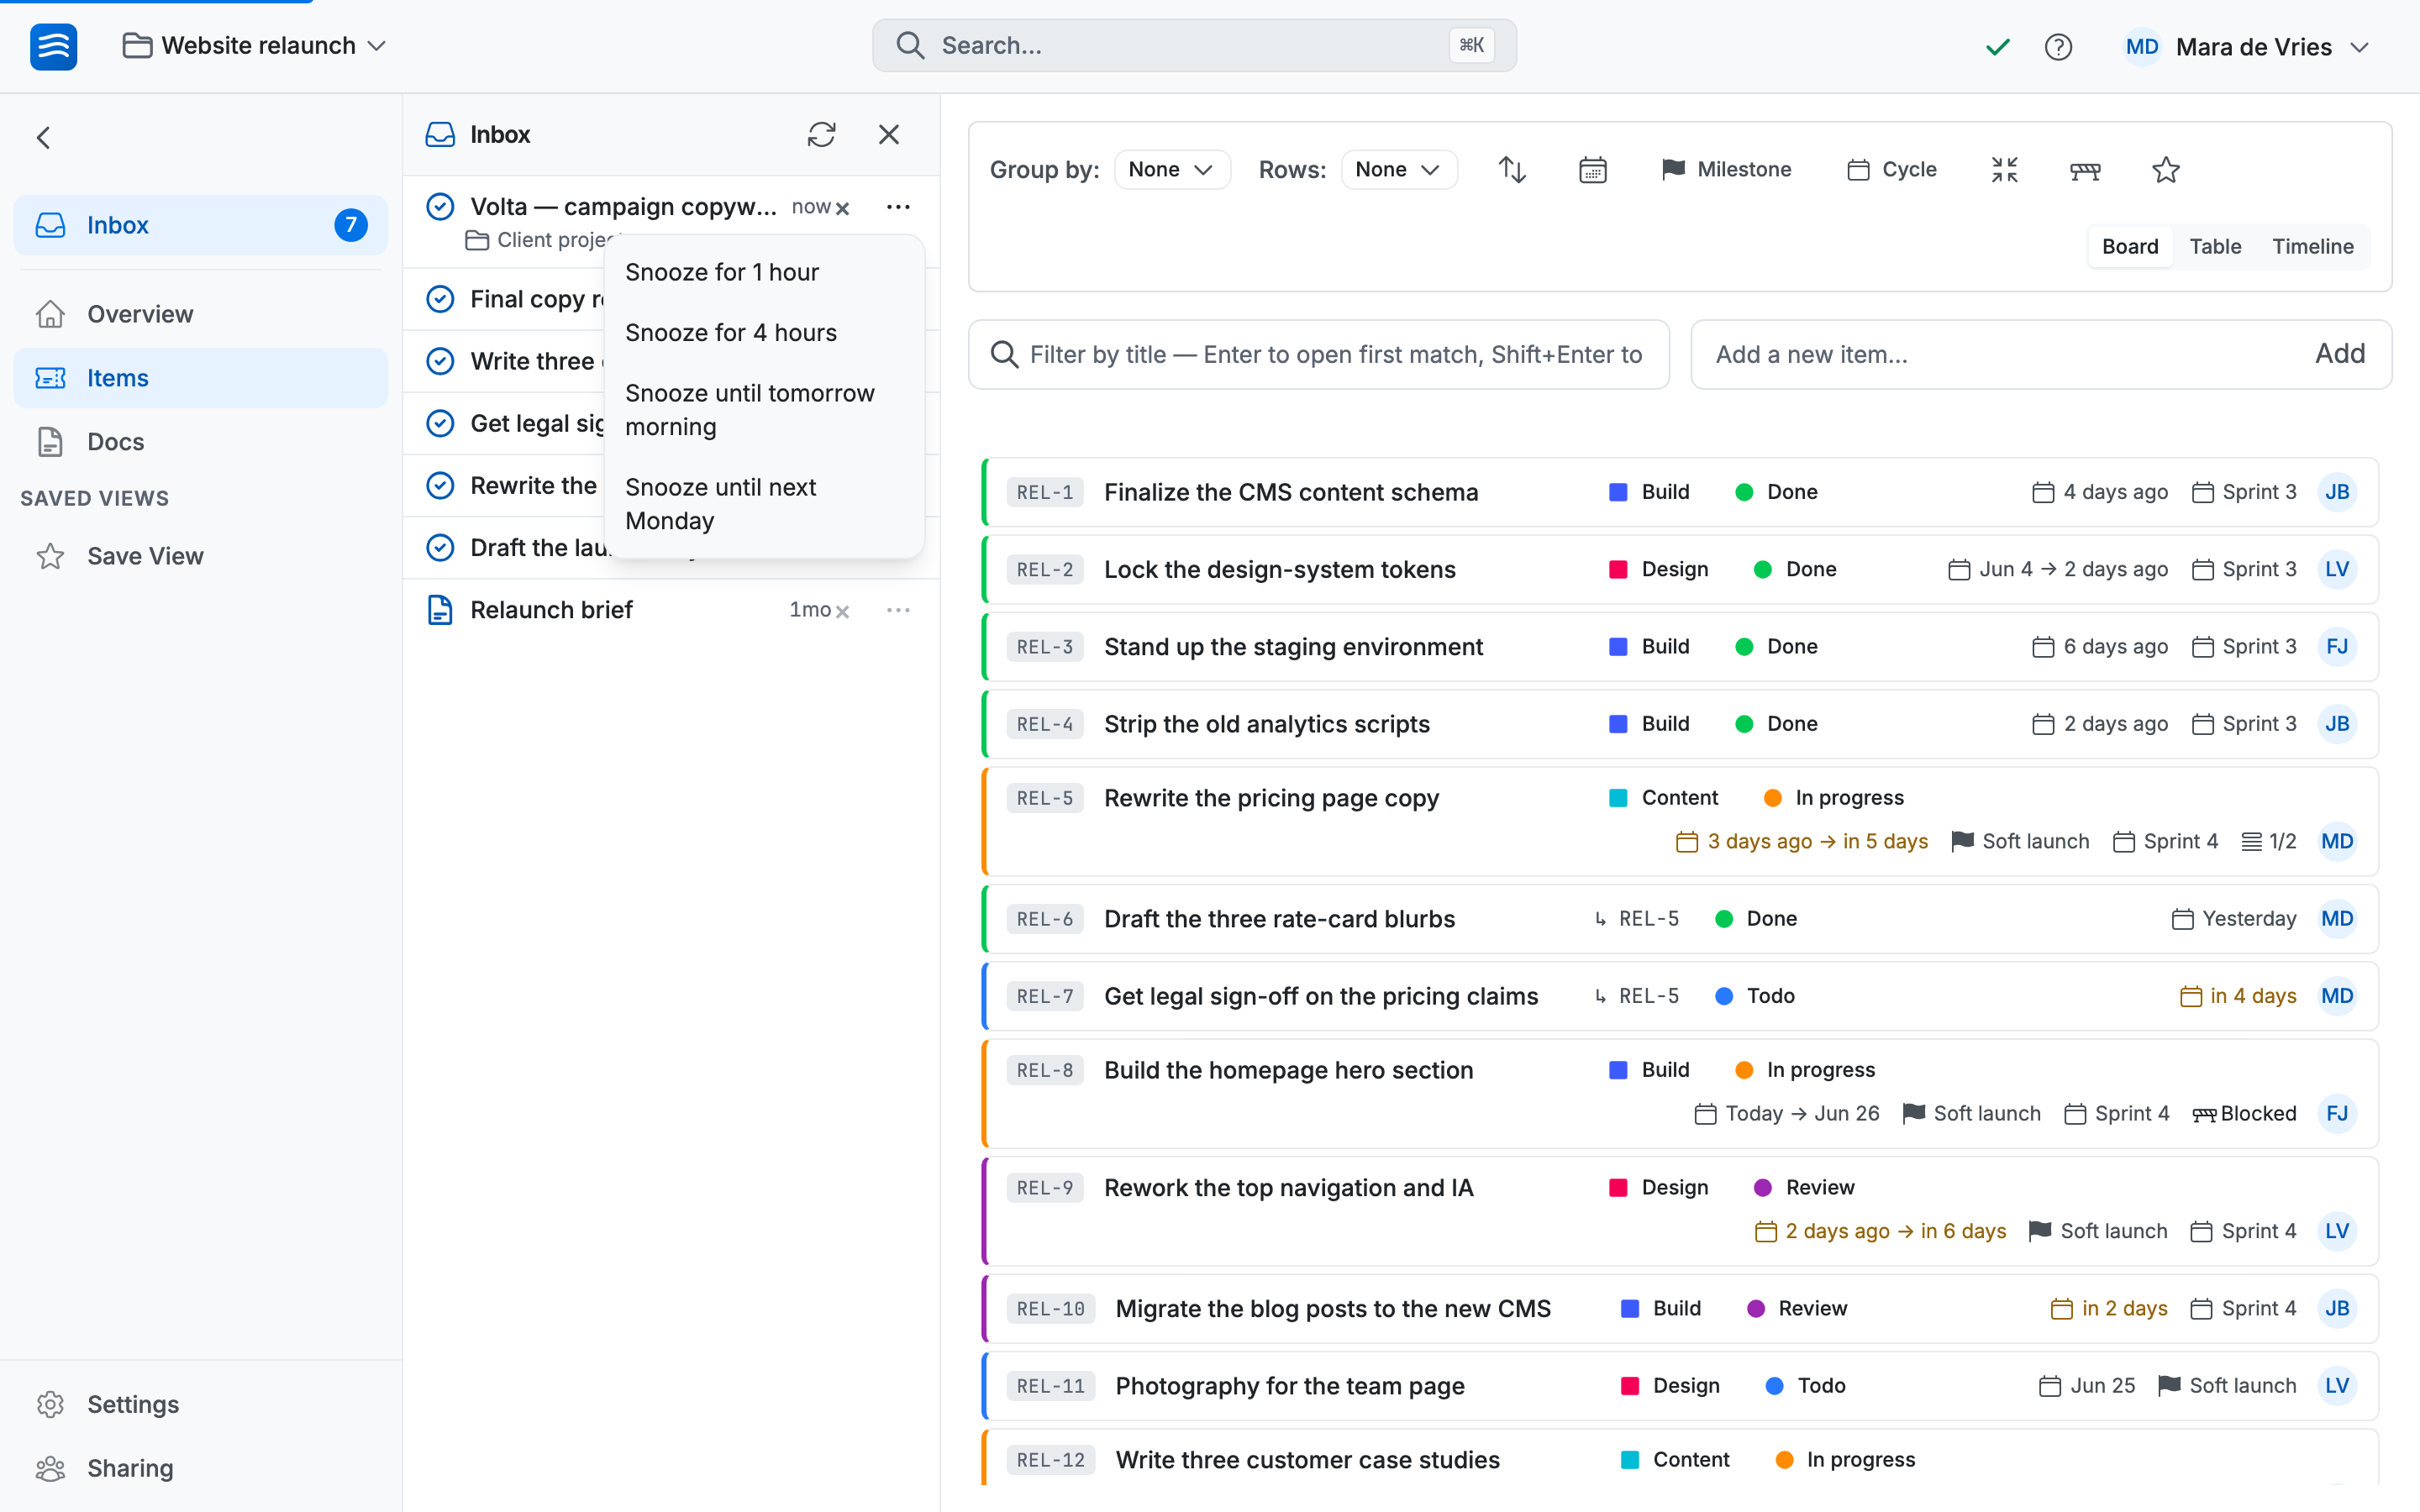
Task: Click the app logo icon
Action: tap(53, 46)
